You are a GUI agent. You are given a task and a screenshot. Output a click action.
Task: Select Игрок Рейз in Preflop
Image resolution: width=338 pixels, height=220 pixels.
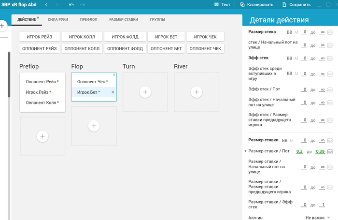(37, 92)
